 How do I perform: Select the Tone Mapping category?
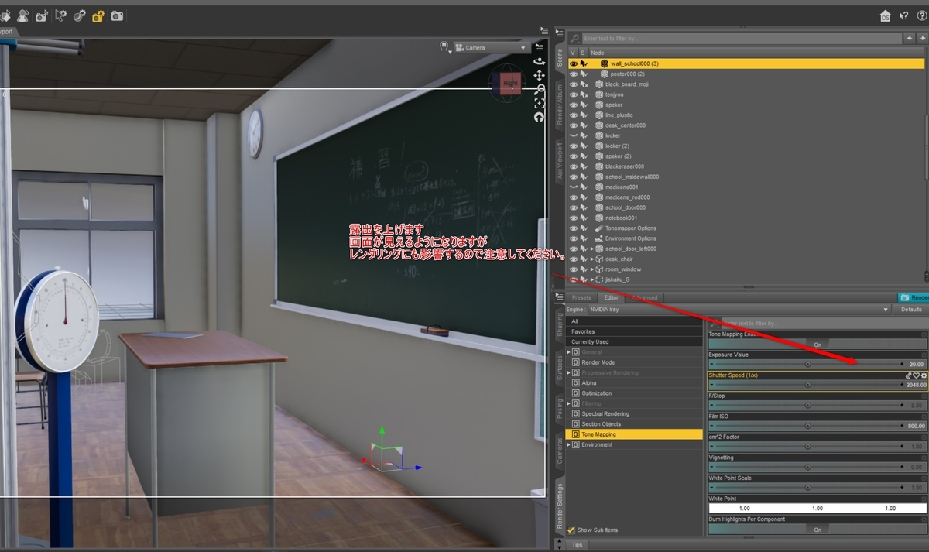[635, 434]
